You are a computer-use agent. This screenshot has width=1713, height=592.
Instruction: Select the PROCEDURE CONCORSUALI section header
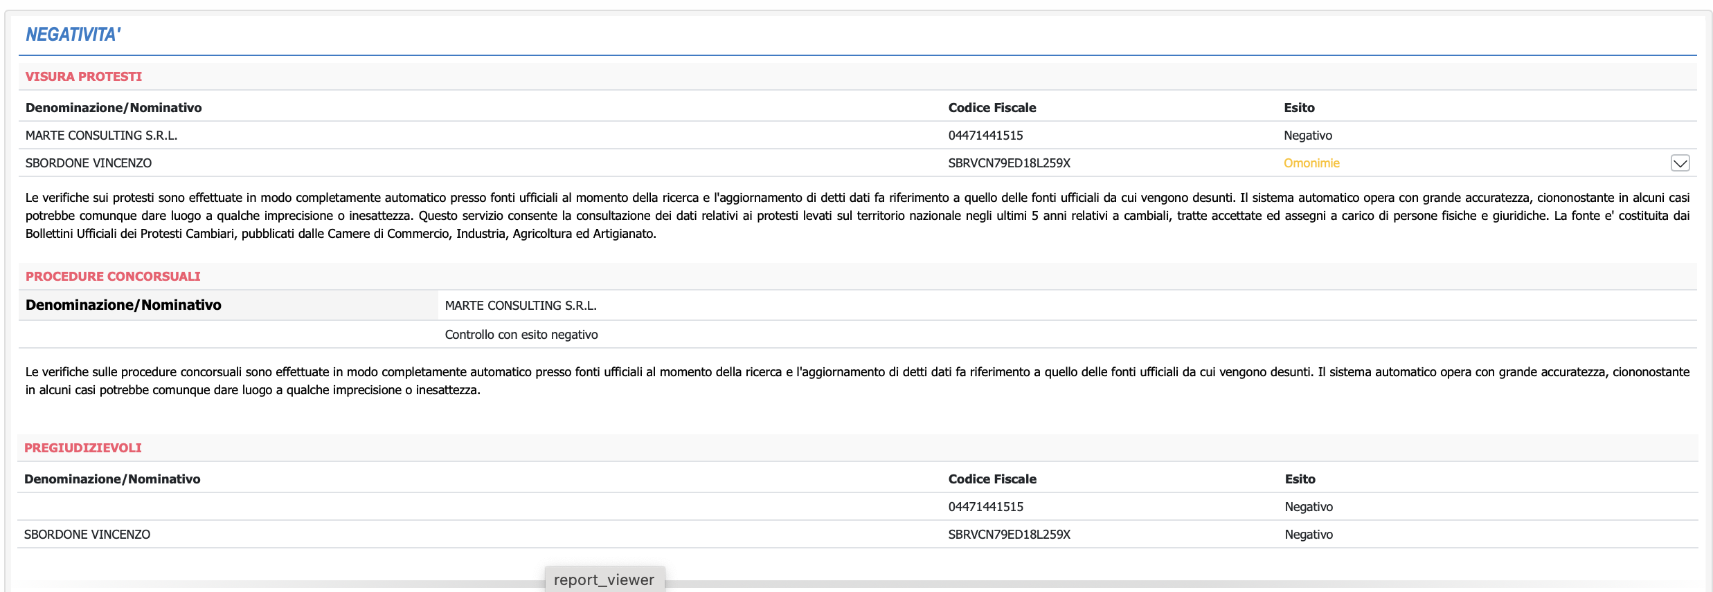[113, 277]
